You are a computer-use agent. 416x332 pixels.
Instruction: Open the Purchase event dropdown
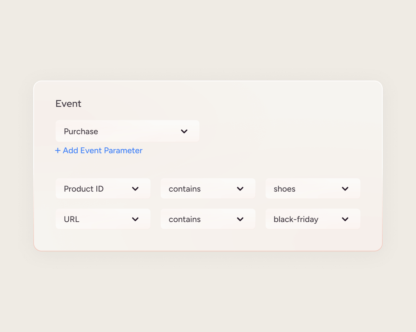tap(127, 131)
